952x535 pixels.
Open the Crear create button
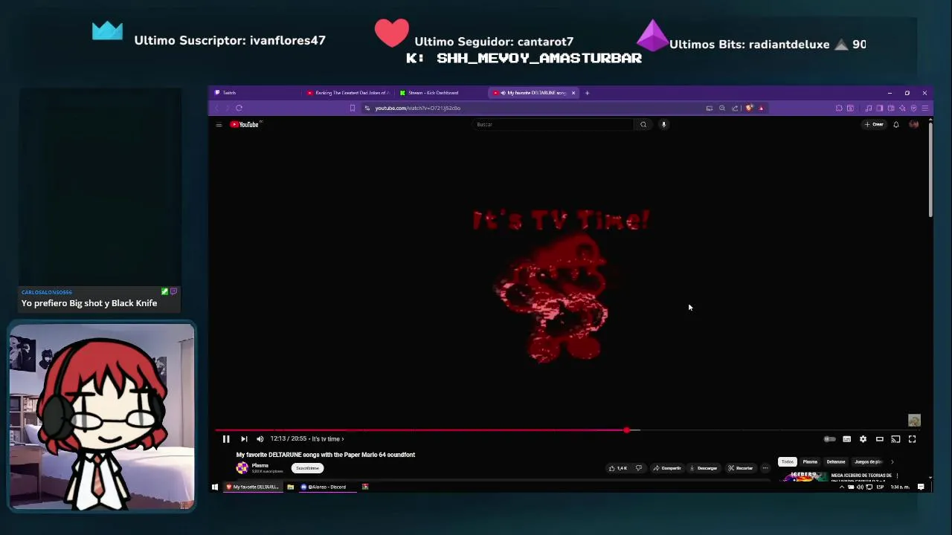pos(874,125)
